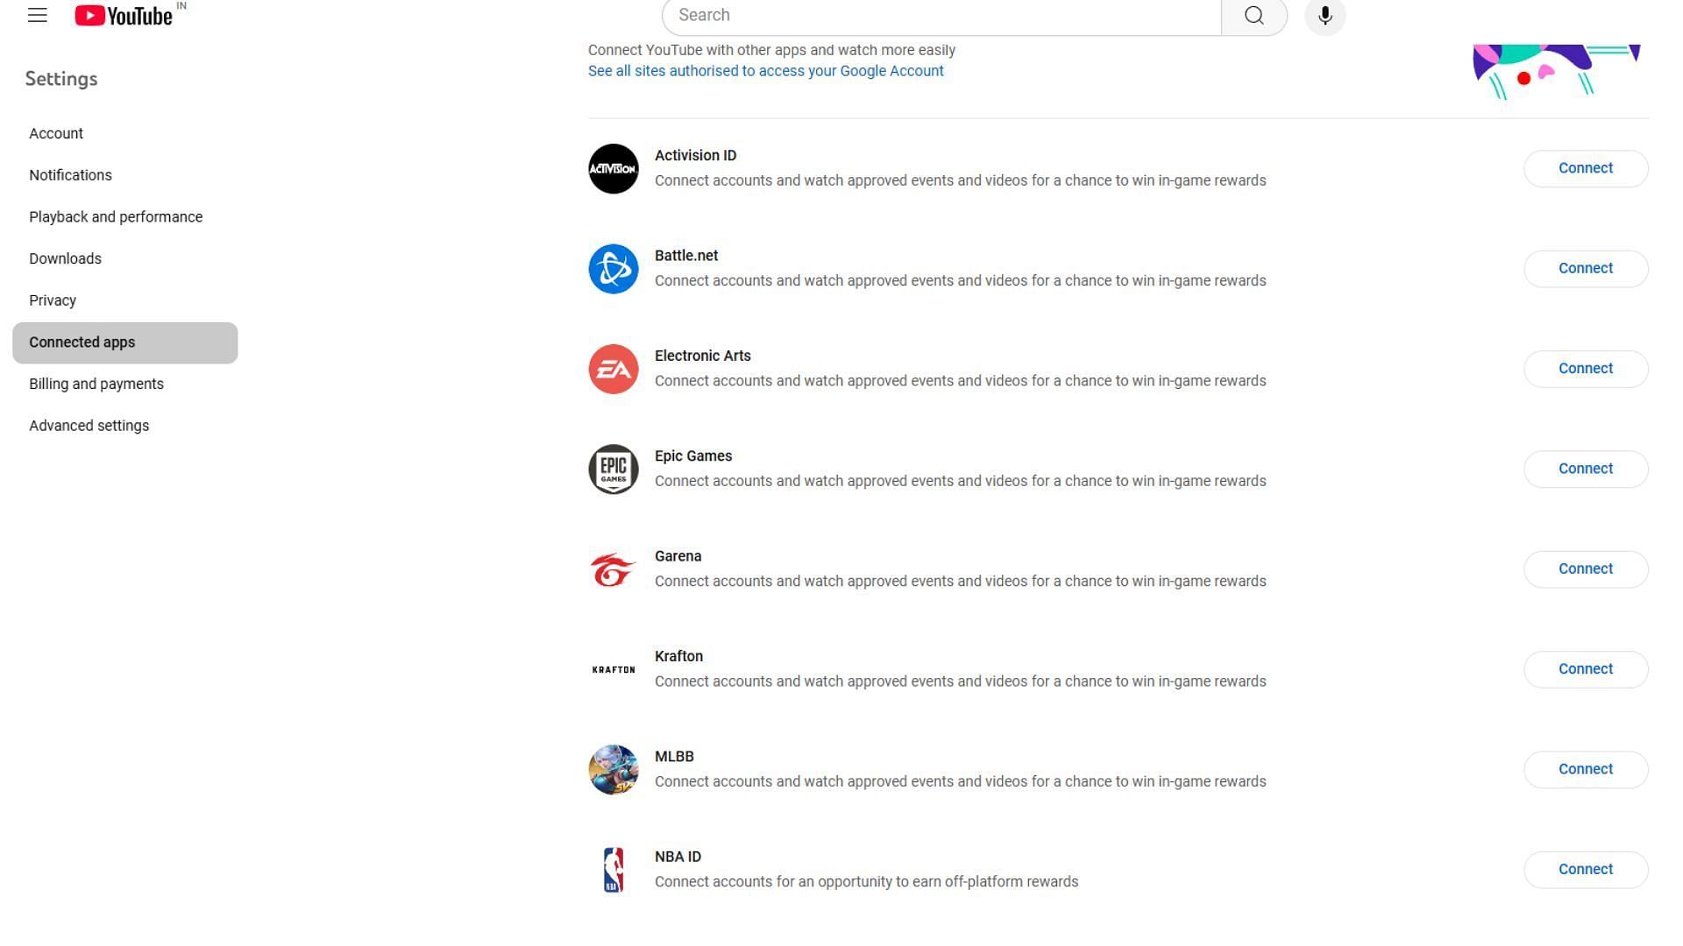This screenshot has height=946, width=1683.
Task: Connect the Activision ID account
Action: tap(1586, 167)
